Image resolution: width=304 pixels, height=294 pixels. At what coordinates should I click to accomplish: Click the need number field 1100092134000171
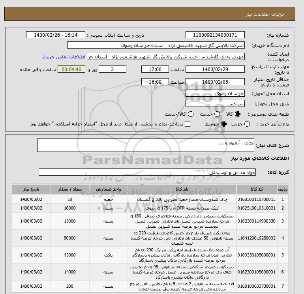215,35
